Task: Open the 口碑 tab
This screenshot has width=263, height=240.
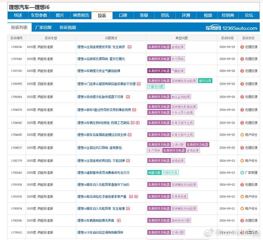Action: [x=123, y=15]
